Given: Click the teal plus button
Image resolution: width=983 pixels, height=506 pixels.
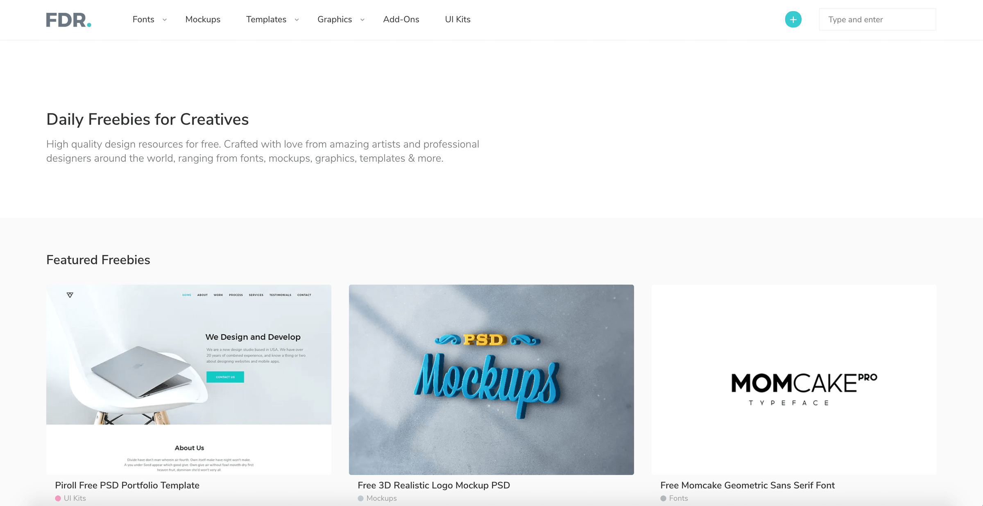Looking at the screenshot, I should (793, 19).
